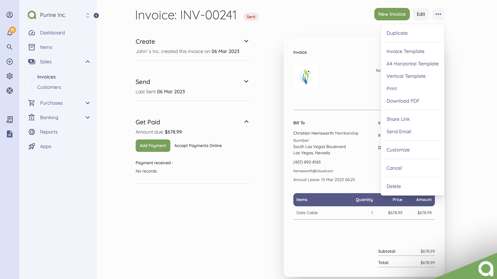Image resolution: width=497 pixels, height=279 pixels.
Task: Click the Add Payment button
Action: 153,146
